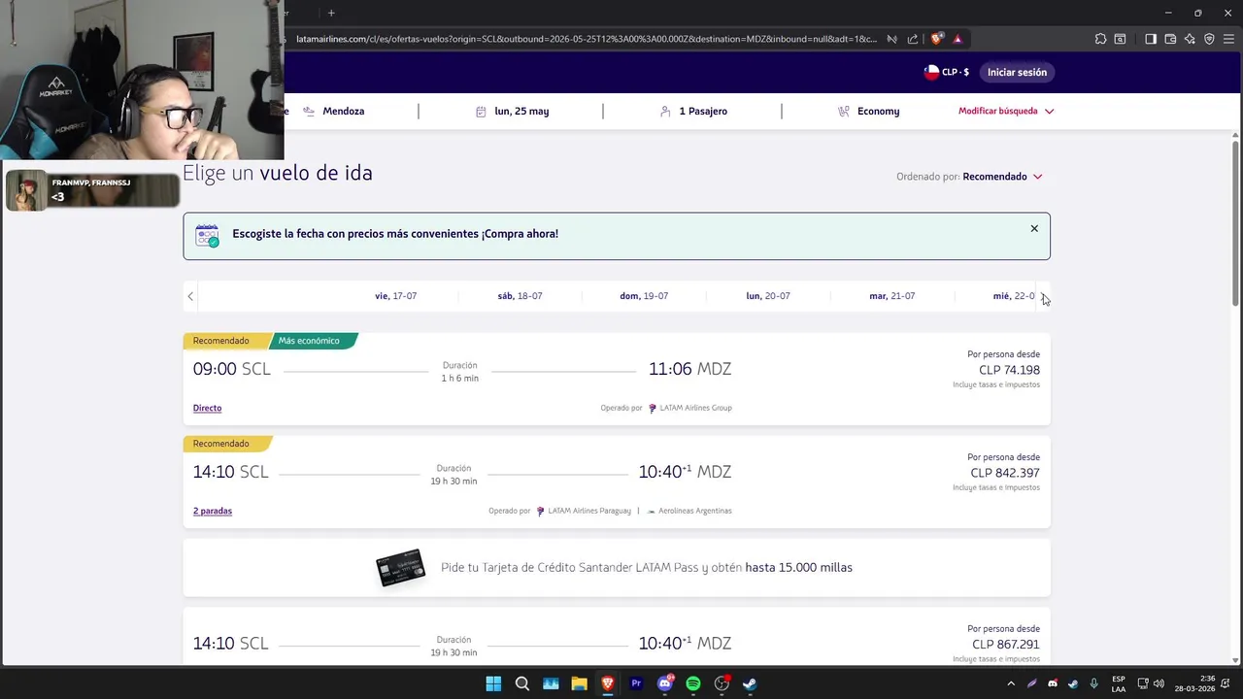Open the Brave Wallet icon
Image resolution: width=1243 pixels, height=699 pixels.
(x=1170, y=39)
